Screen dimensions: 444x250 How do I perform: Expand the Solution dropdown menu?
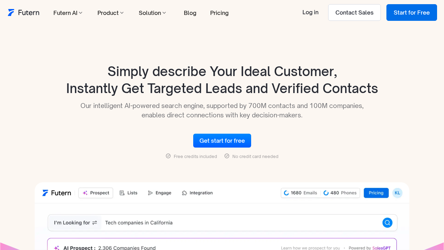[x=152, y=13]
